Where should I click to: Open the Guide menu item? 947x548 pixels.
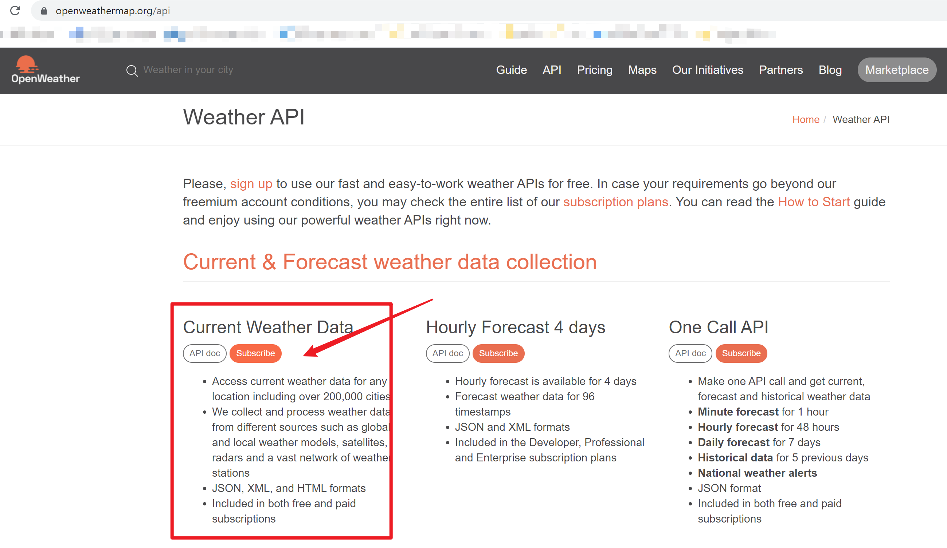click(511, 70)
